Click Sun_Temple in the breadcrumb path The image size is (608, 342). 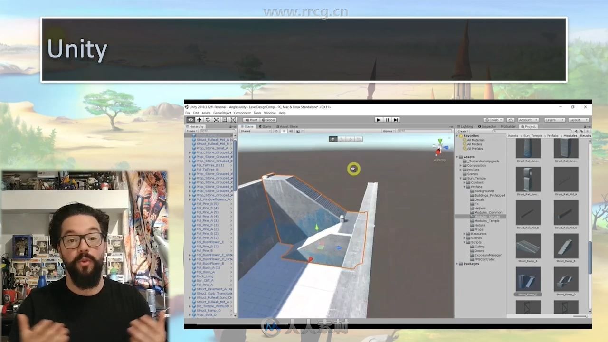(x=533, y=136)
